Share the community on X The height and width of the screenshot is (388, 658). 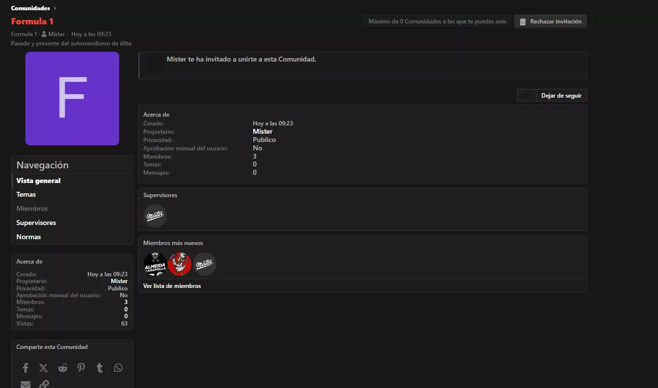point(43,368)
